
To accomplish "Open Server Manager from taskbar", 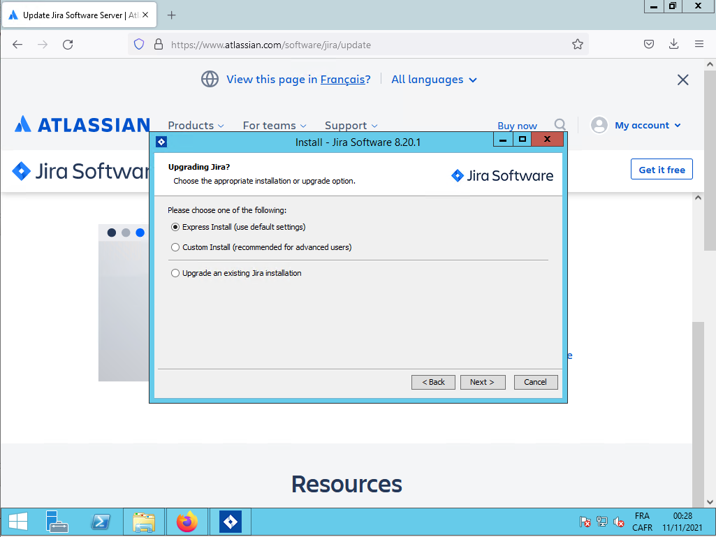I will pyautogui.click(x=57, y=522).
